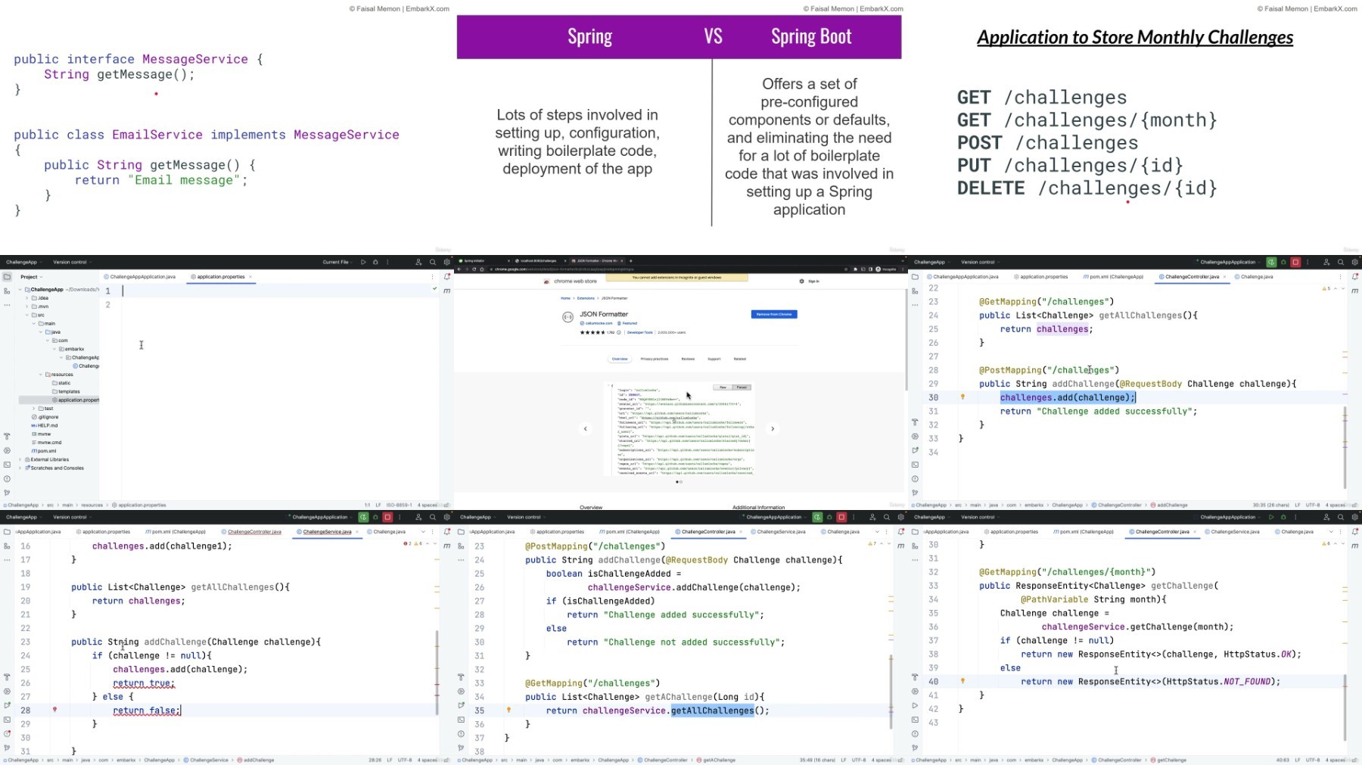Select first carousel dot under JSON Formatter screenshot
This screenshot has height=765, width=1362.
coord(676,482)
